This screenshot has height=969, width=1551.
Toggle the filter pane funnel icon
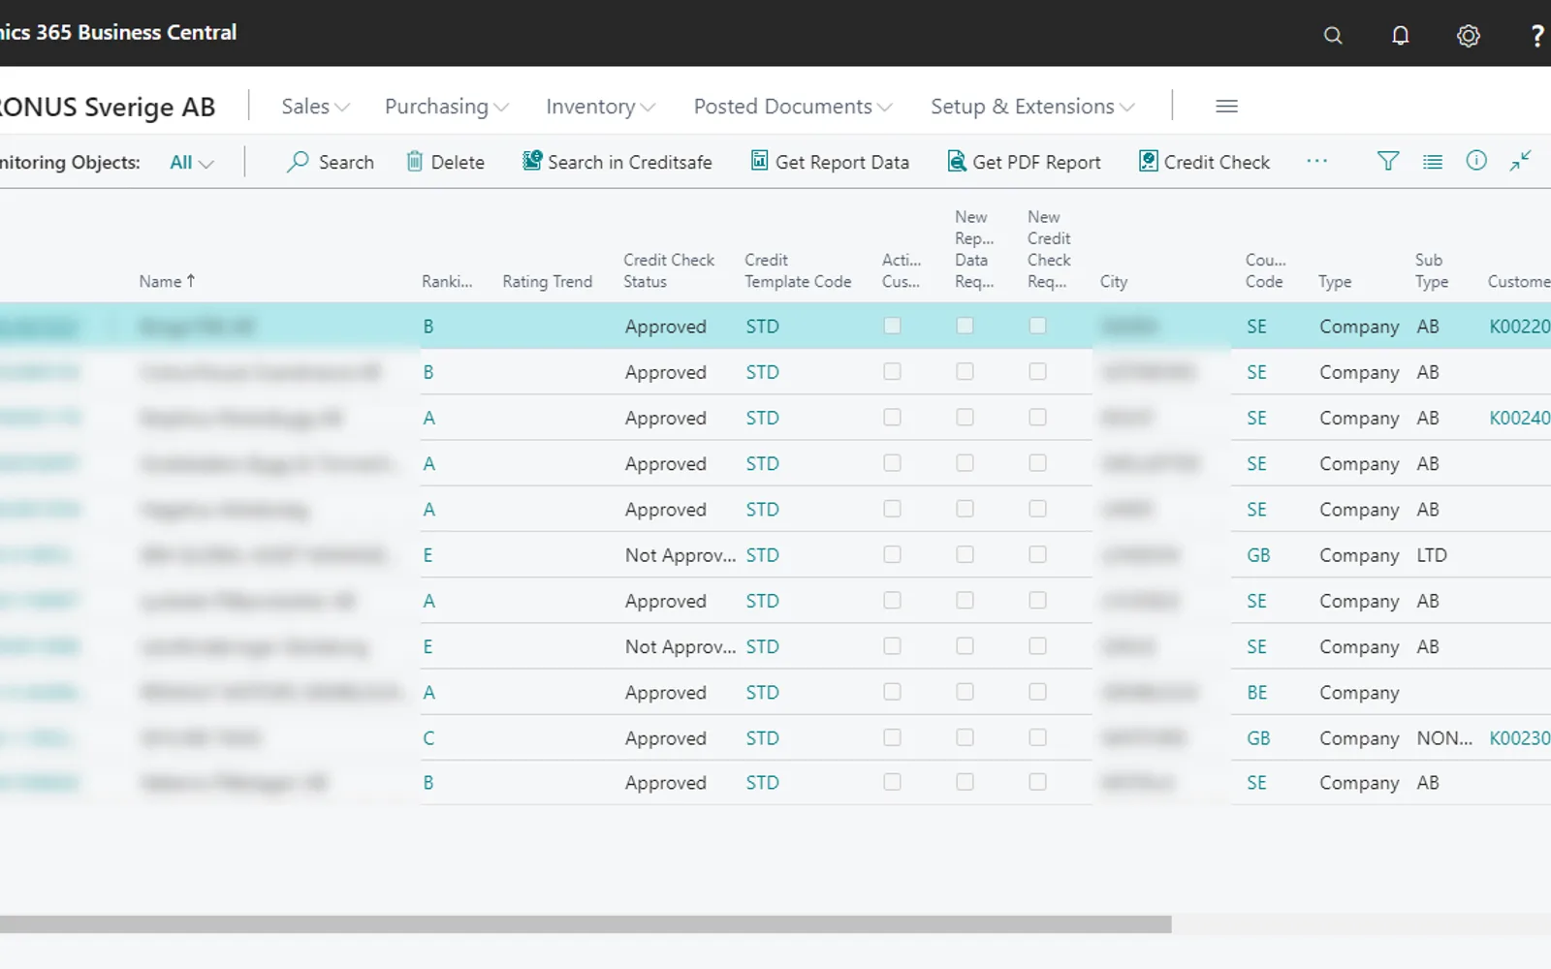coord(1388,161)
